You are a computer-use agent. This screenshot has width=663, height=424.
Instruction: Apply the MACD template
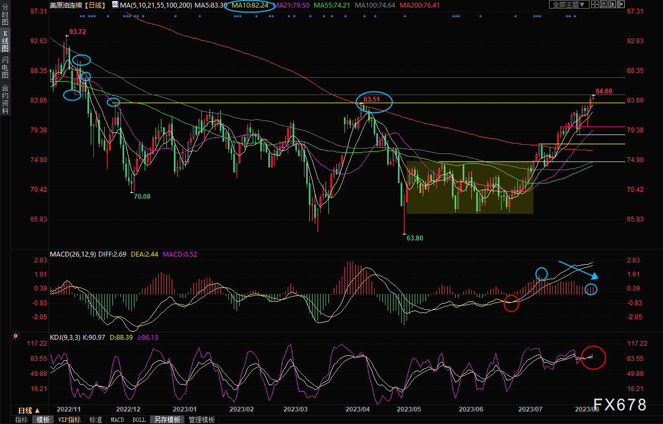pyautogui.click(x=117, y=420)
